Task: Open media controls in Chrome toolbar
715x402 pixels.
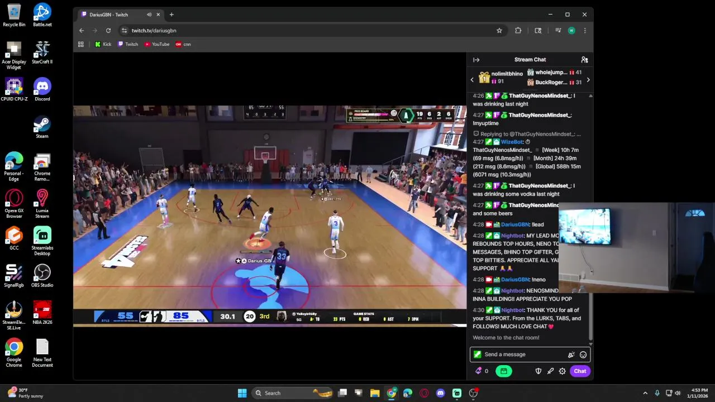Action: (x=557, y=31)
